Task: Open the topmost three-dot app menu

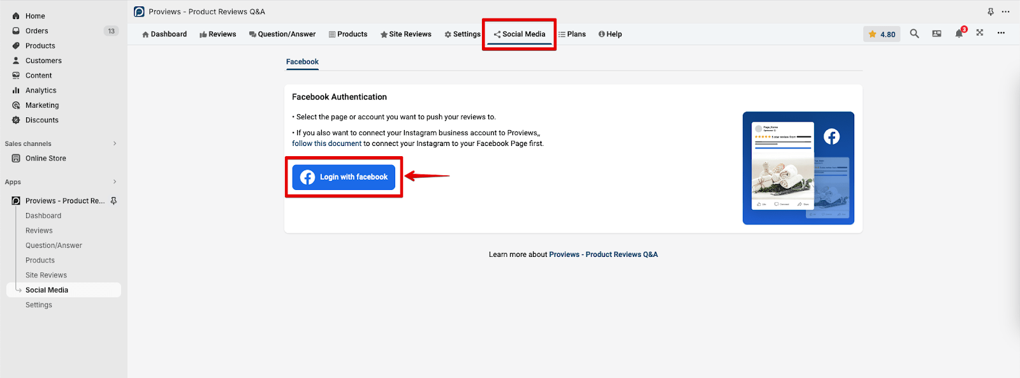Action: 1005,11
